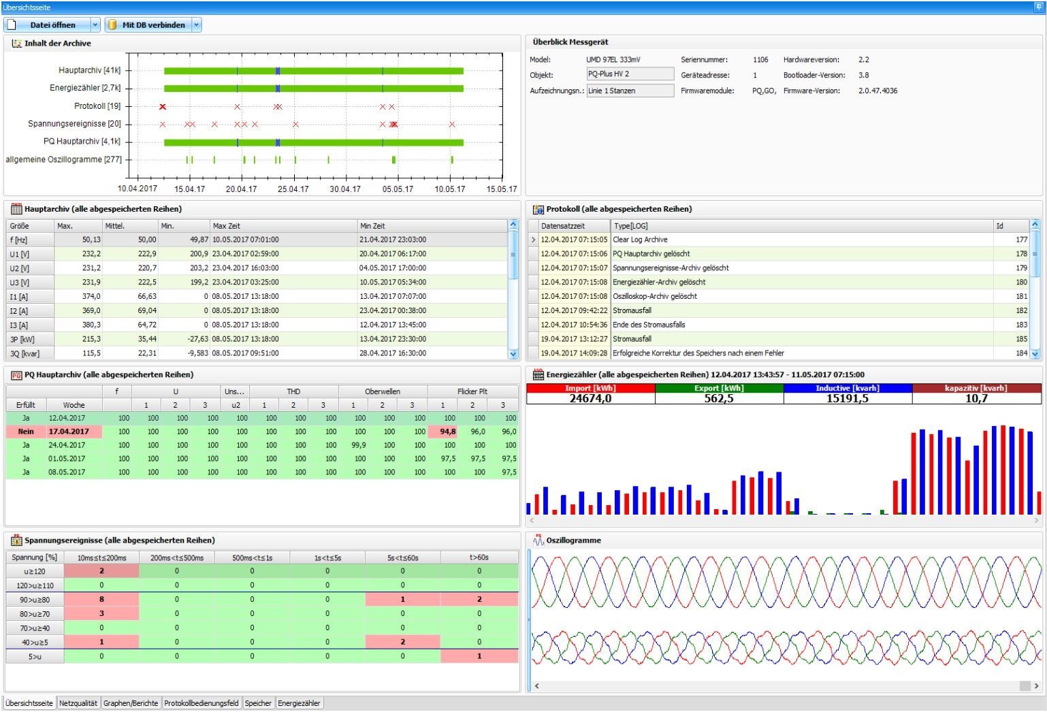Screen dimensions: 1047x712
Task: Expand the Datei öffnen dropdown arrow
Action: click(95, 25)
